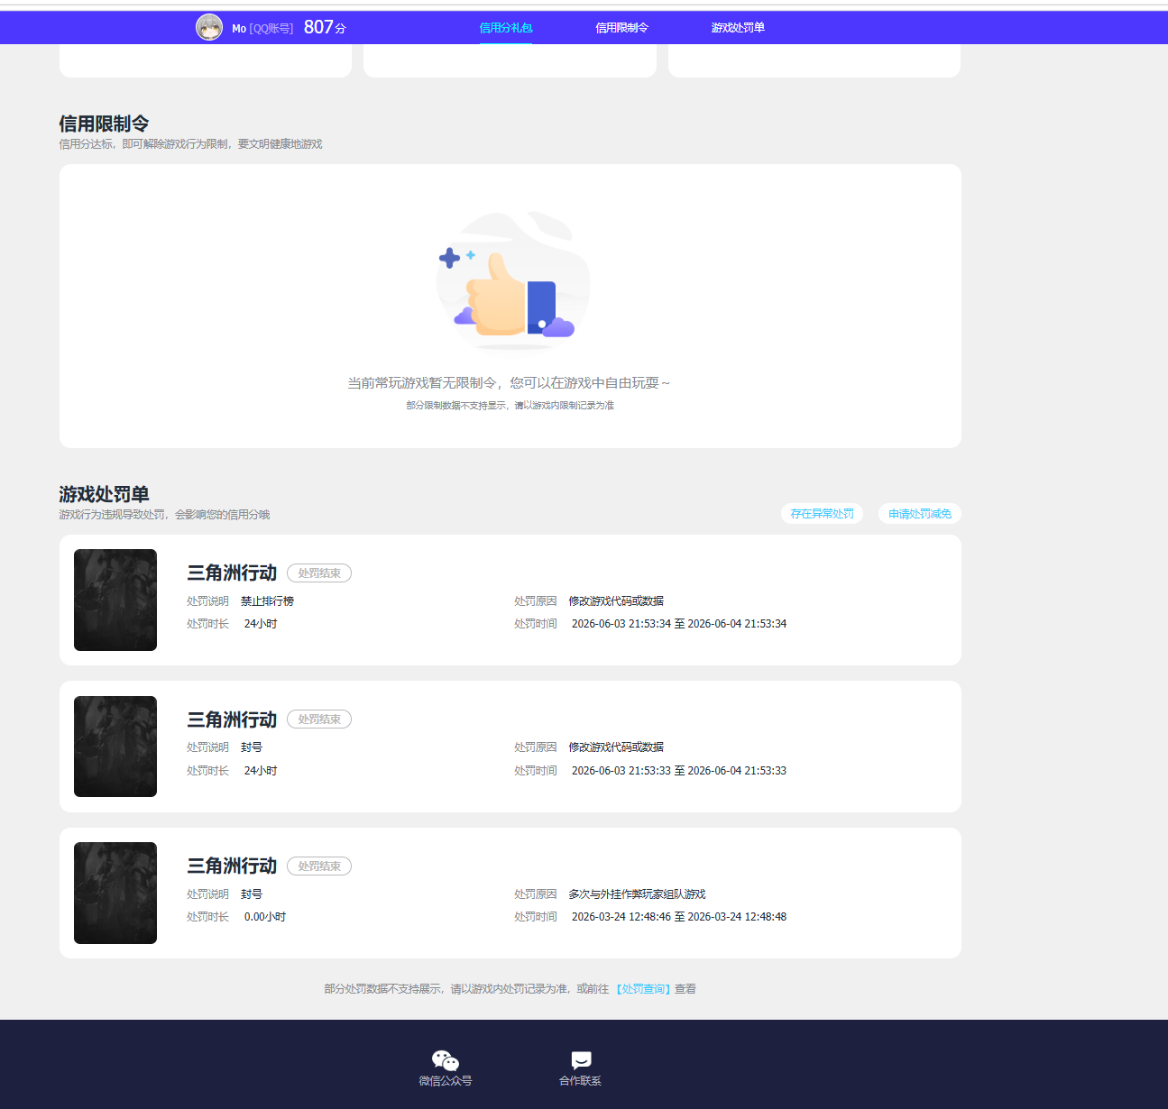Click 三角洲行动 title in 禁止排行榜 card
The height and width of the screenshot is (1109, 1168).
232,573
